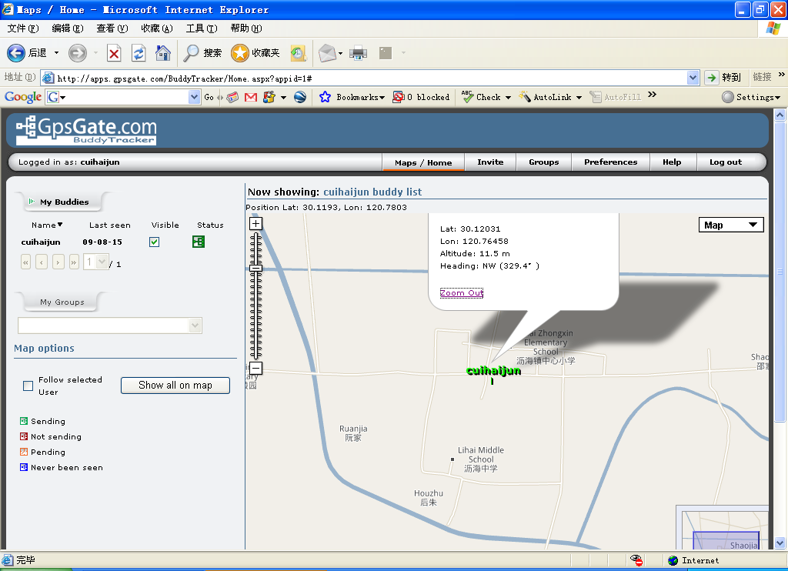This screenshot has width=788, height=571.
Task: Sort buddies by Name column arrow
Action: point(60,225)
